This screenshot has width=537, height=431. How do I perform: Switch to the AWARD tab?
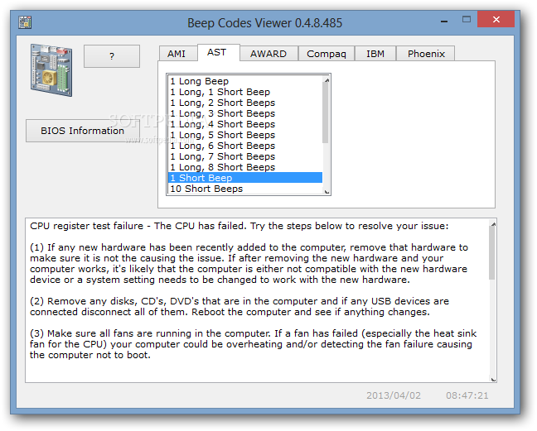tap(268, 54)
